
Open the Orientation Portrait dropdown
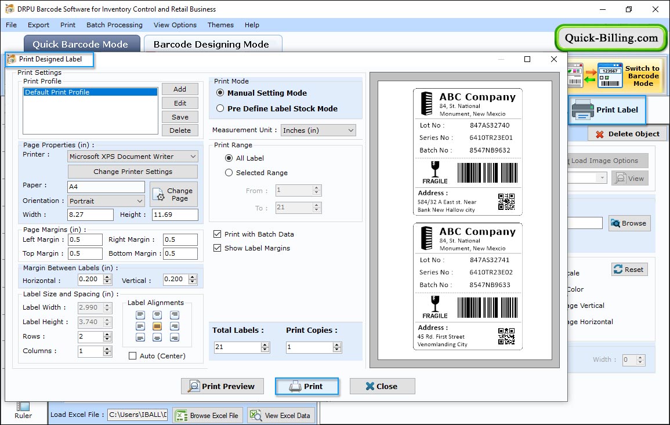pos(106,201)
